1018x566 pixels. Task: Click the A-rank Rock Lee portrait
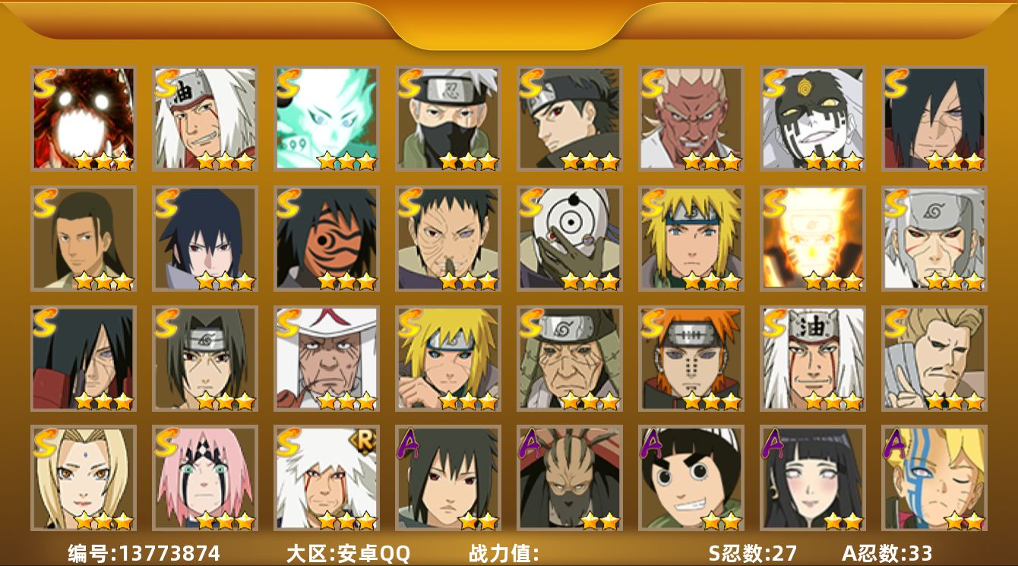691,478
